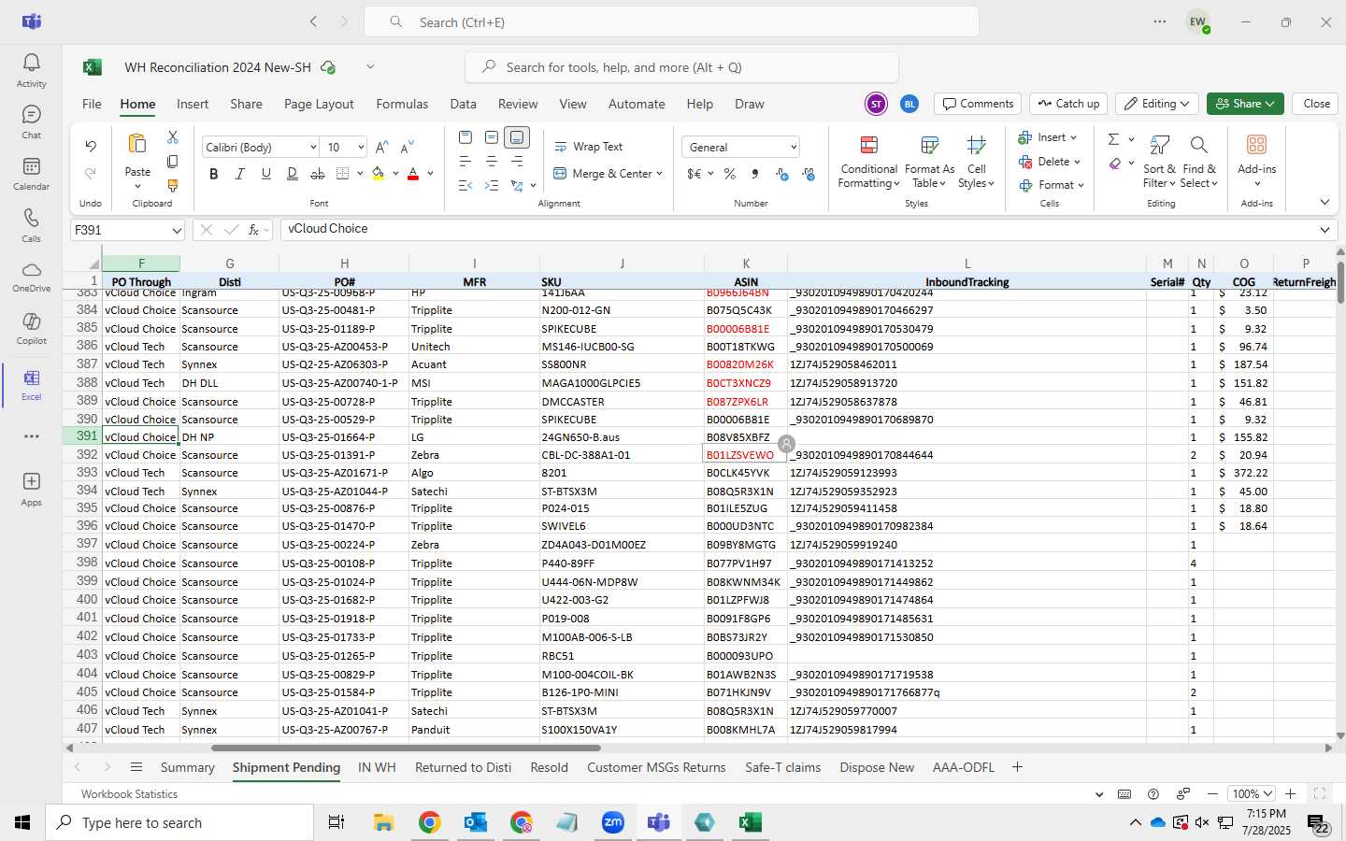Click the Paste clipboard icon

point(137,144)
